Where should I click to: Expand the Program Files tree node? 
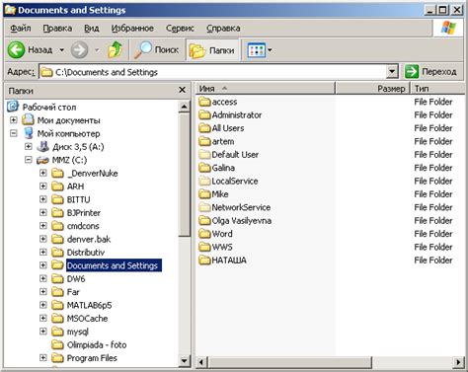[x=43, y=357]
